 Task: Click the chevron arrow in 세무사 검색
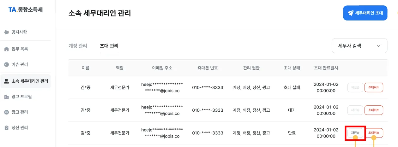pyautogui.click(x=379, y=46)
